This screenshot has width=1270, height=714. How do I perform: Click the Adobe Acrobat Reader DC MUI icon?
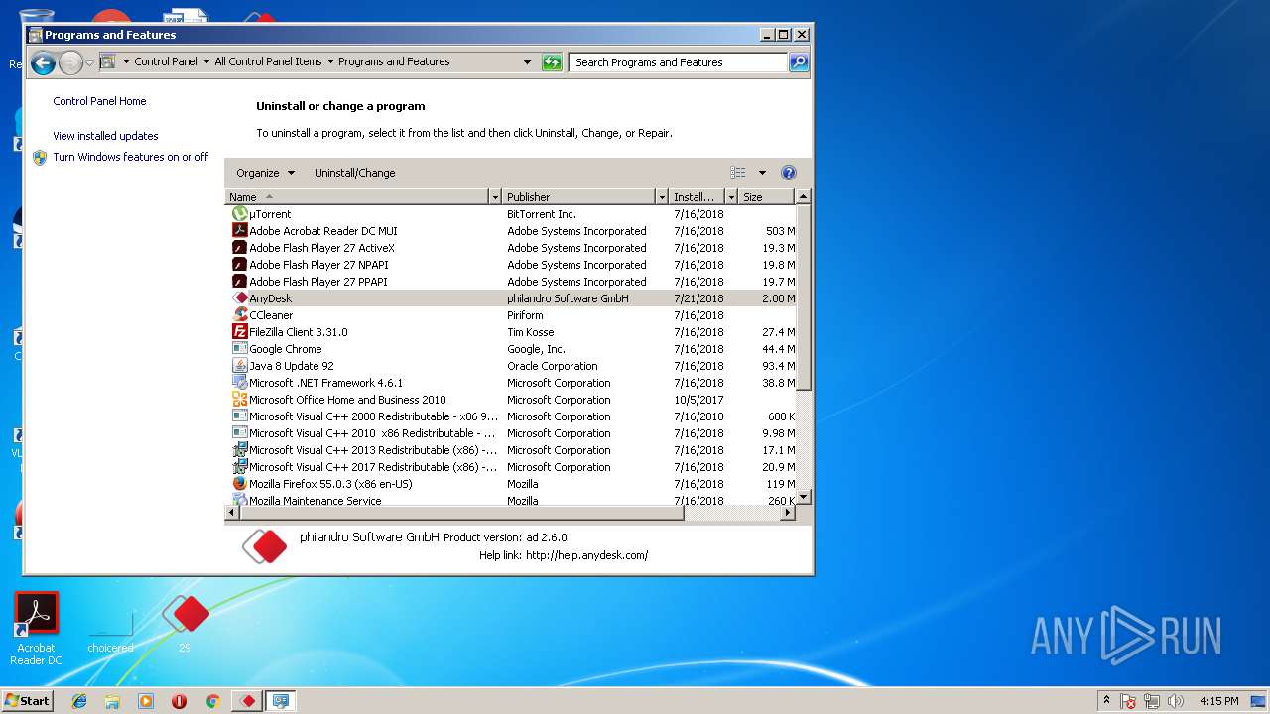pos(239,231)
